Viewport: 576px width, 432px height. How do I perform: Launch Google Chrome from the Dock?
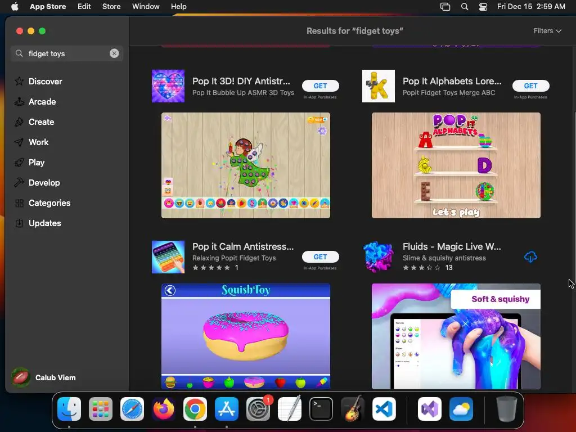(x=195, y=409)
